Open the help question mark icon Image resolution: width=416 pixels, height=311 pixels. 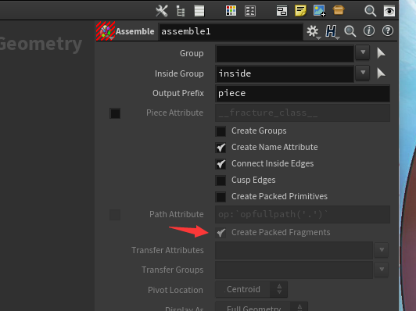coord(388,31)
